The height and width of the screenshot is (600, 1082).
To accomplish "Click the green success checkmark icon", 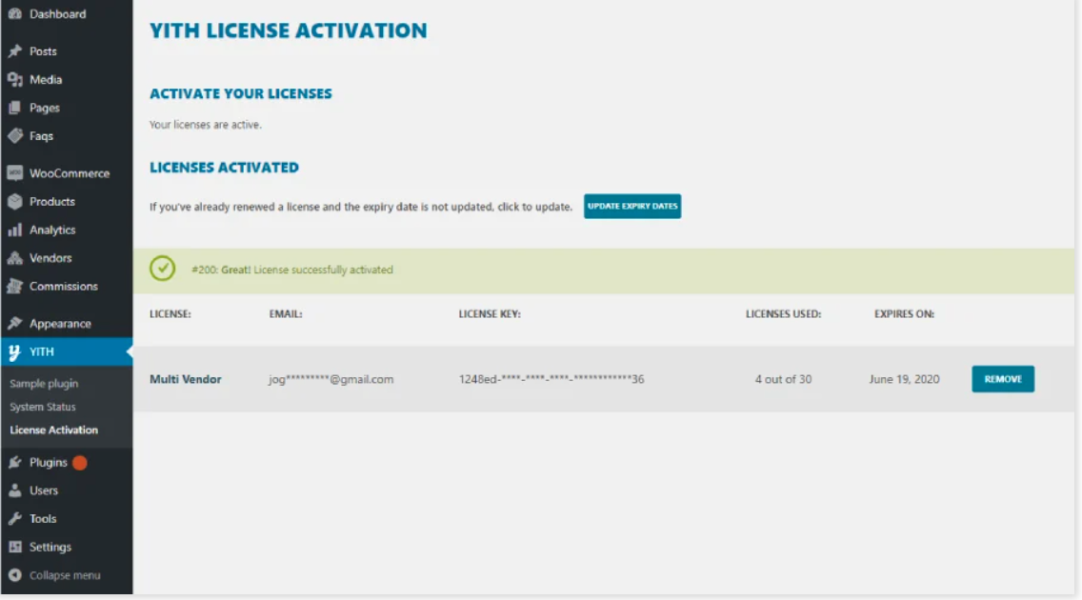I will coord(163,269).
